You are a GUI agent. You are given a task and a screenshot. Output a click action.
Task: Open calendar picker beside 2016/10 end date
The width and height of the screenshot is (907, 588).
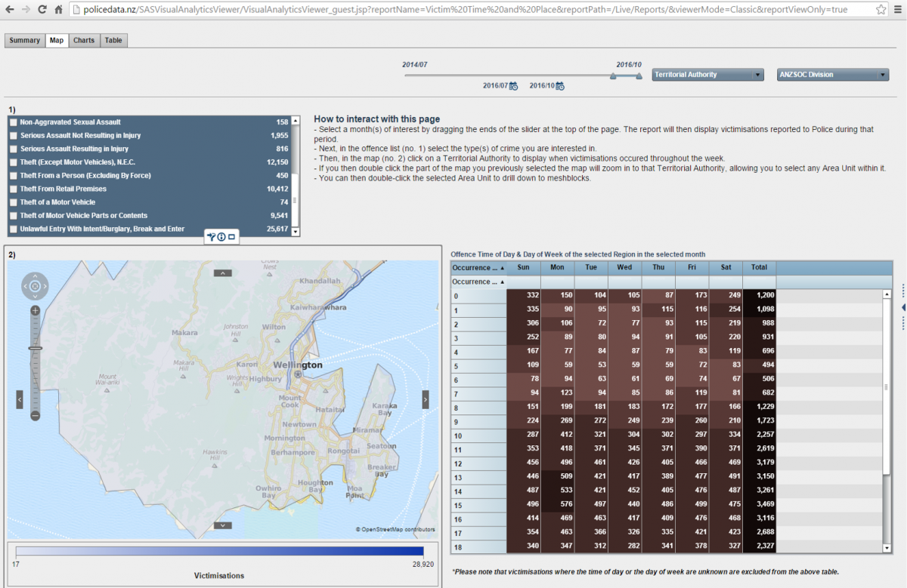tap(560, 86)
